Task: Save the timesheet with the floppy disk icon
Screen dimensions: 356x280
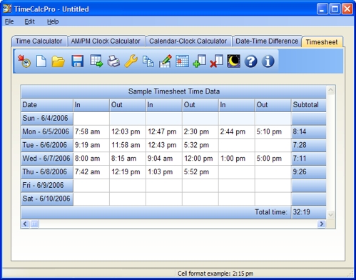Action: [78, 61]
